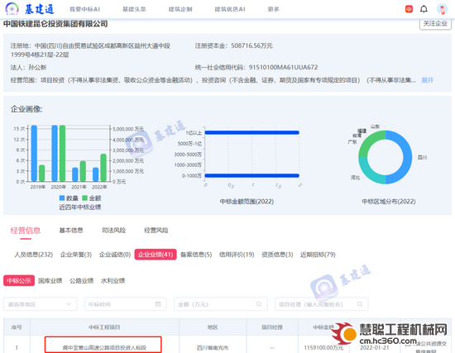Click the company name 中国铁建昆仑投资集团有限公司
455x353 pixels.
[55, 23]
